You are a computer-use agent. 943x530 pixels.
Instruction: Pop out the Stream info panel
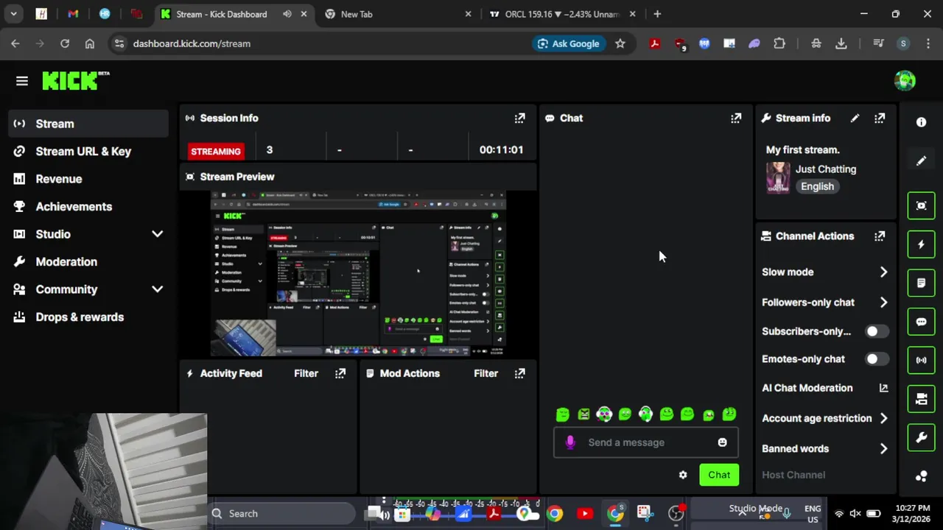coord(880,118)
